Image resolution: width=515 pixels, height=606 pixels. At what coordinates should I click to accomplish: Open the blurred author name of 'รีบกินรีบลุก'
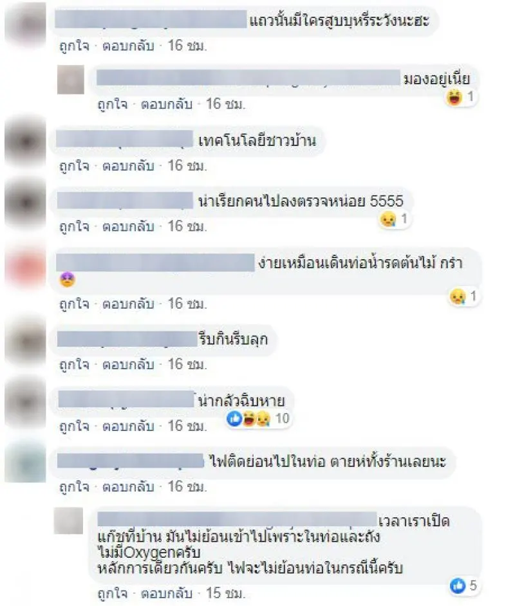[x=127, y=339]
